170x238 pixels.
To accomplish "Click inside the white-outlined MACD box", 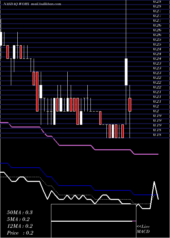I will [x=93, y=221].
